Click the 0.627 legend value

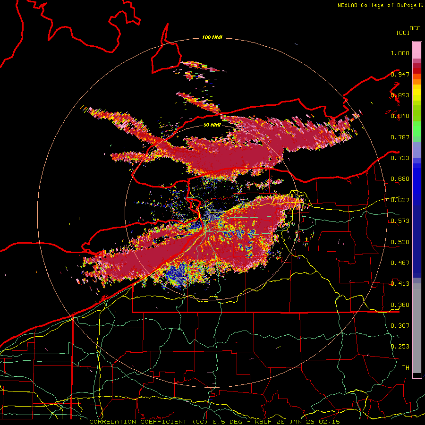pyautogui.click(x=400, y=200)
